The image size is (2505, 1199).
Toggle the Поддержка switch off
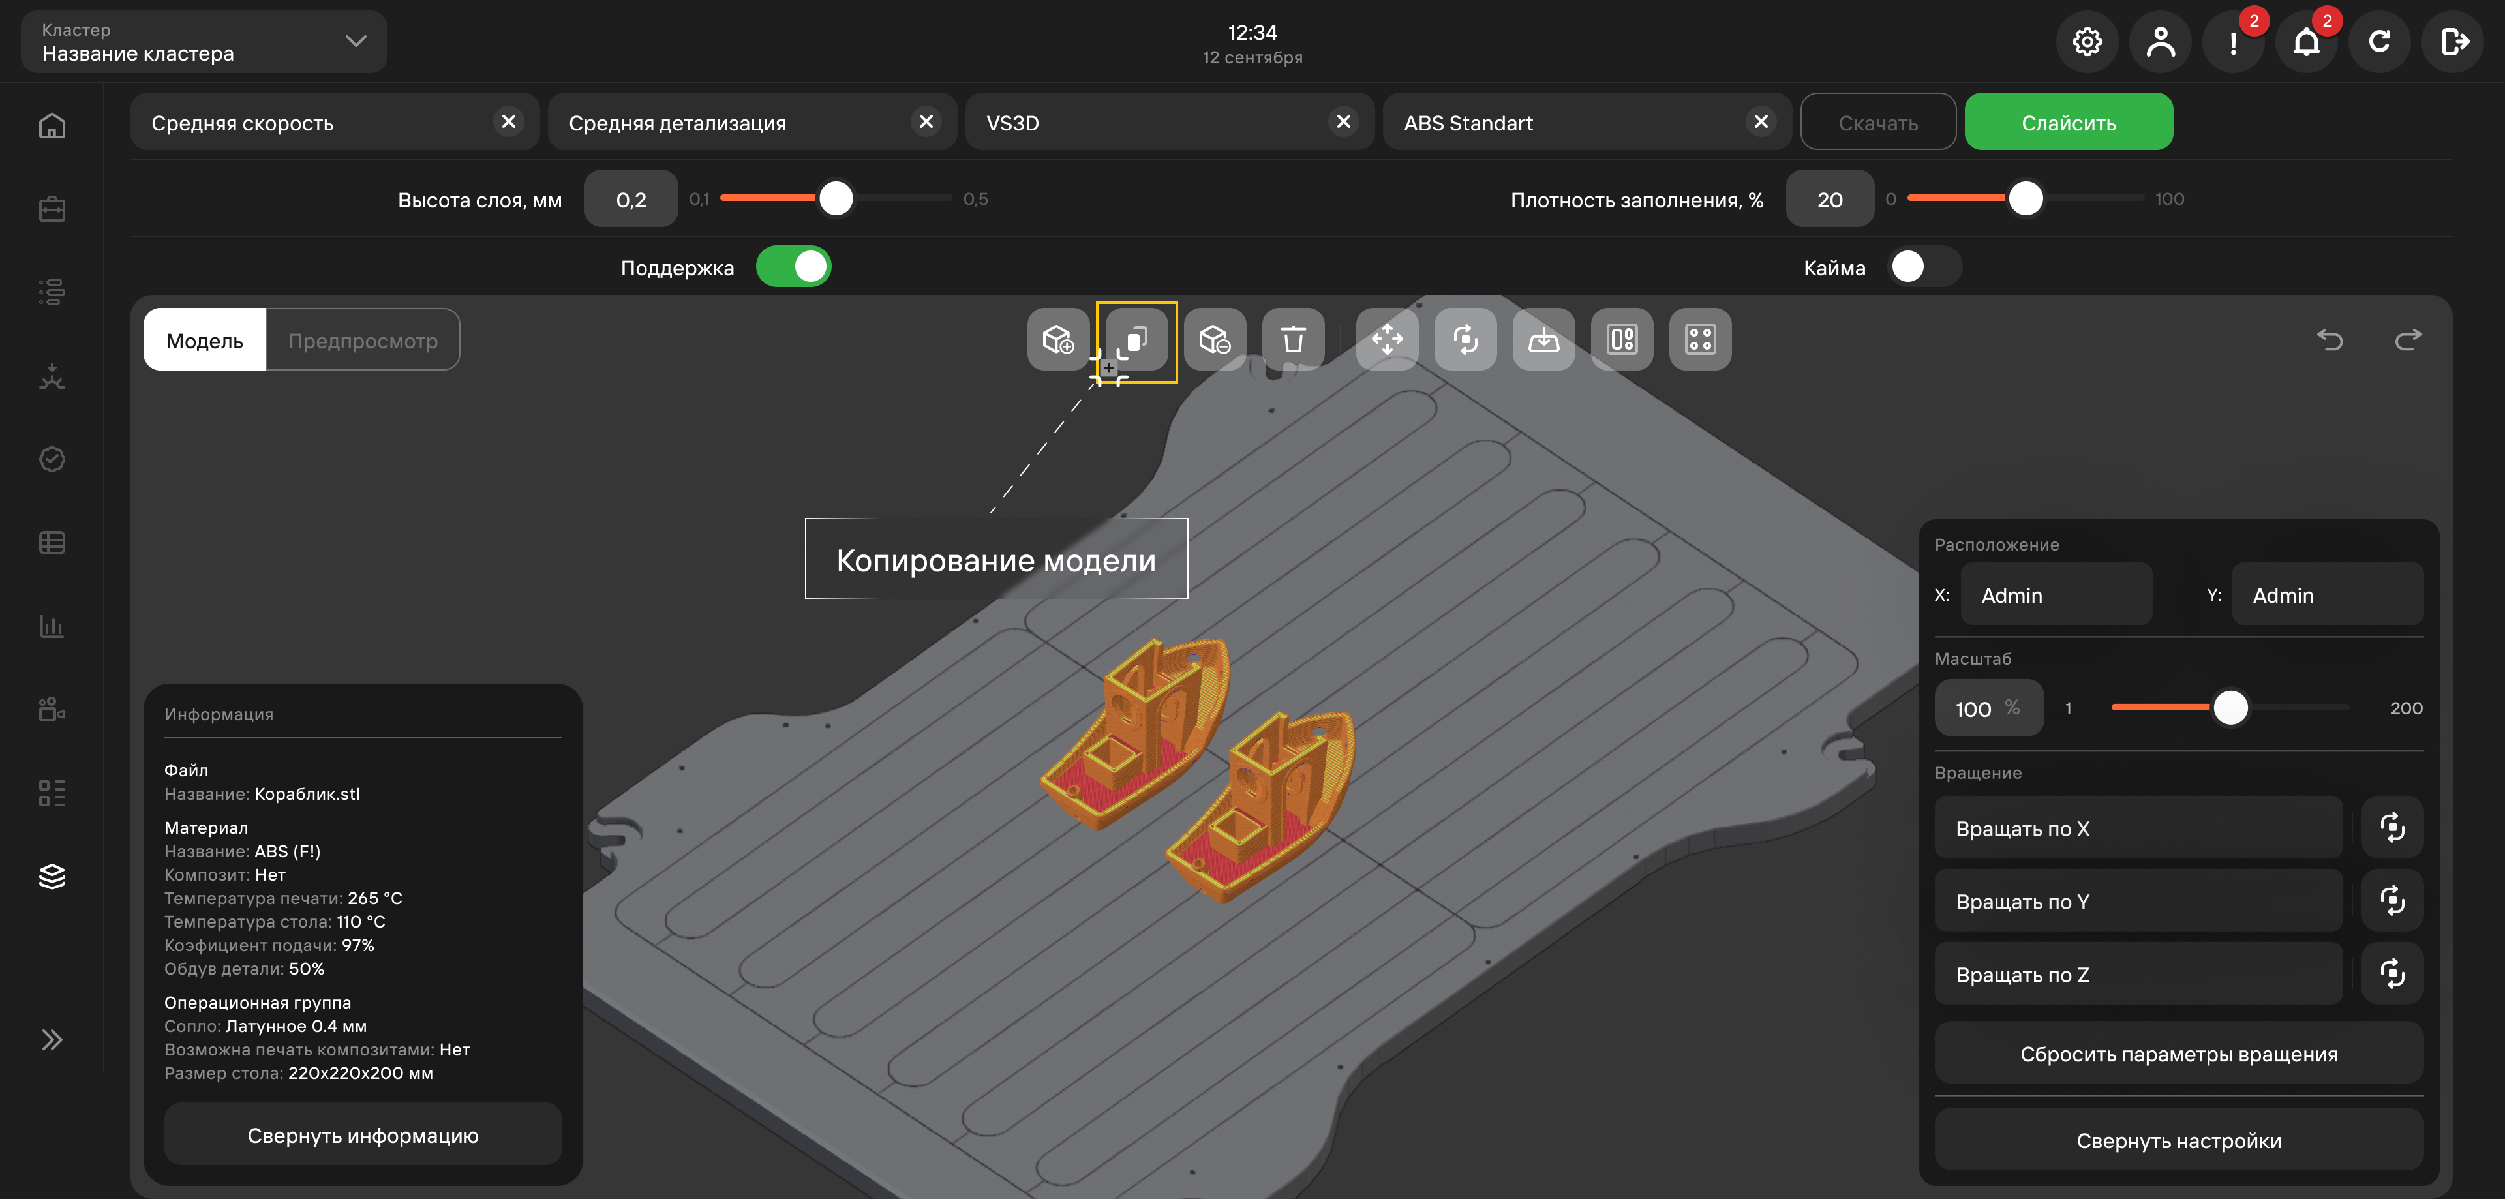click(793, 266)
